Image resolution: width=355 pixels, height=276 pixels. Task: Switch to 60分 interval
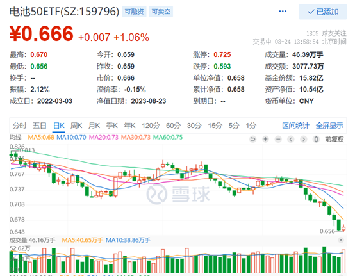coord(173,126)
